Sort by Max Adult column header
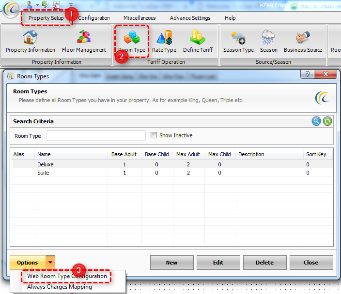The width and height of the screenshot is (341, 294). pos(188,154)
